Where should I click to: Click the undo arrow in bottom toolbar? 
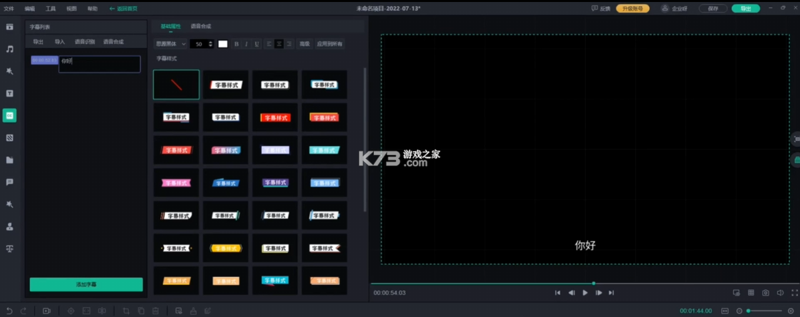tap(9, 311)
